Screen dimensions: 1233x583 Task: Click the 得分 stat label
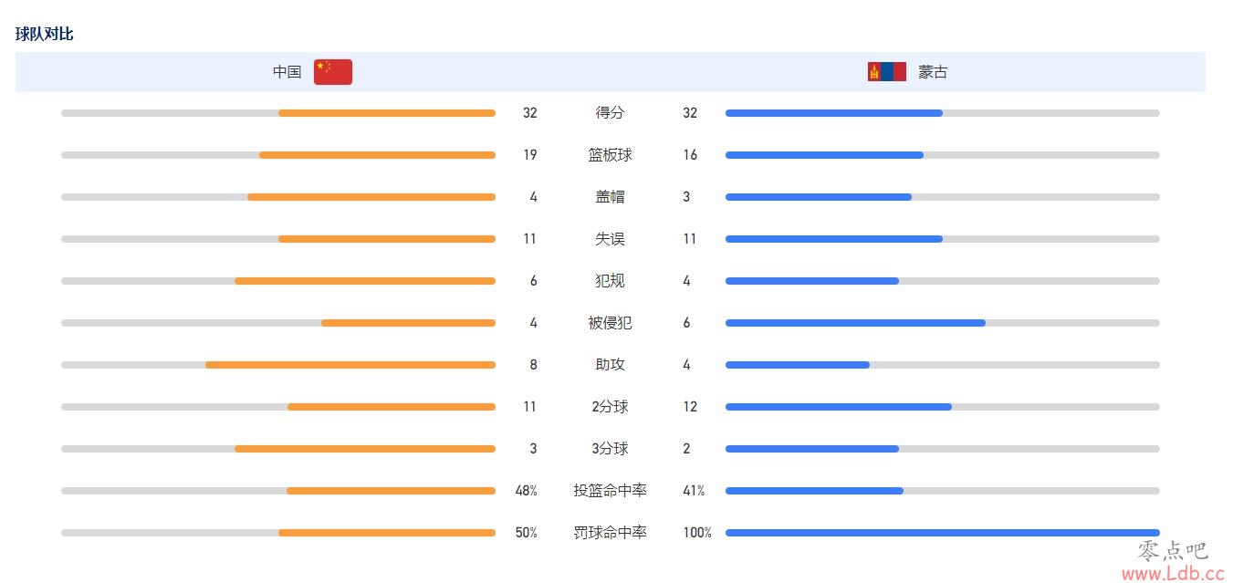610,113
